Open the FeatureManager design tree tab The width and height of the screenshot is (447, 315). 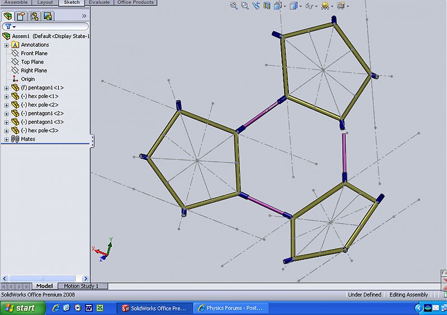pos(8,16)
